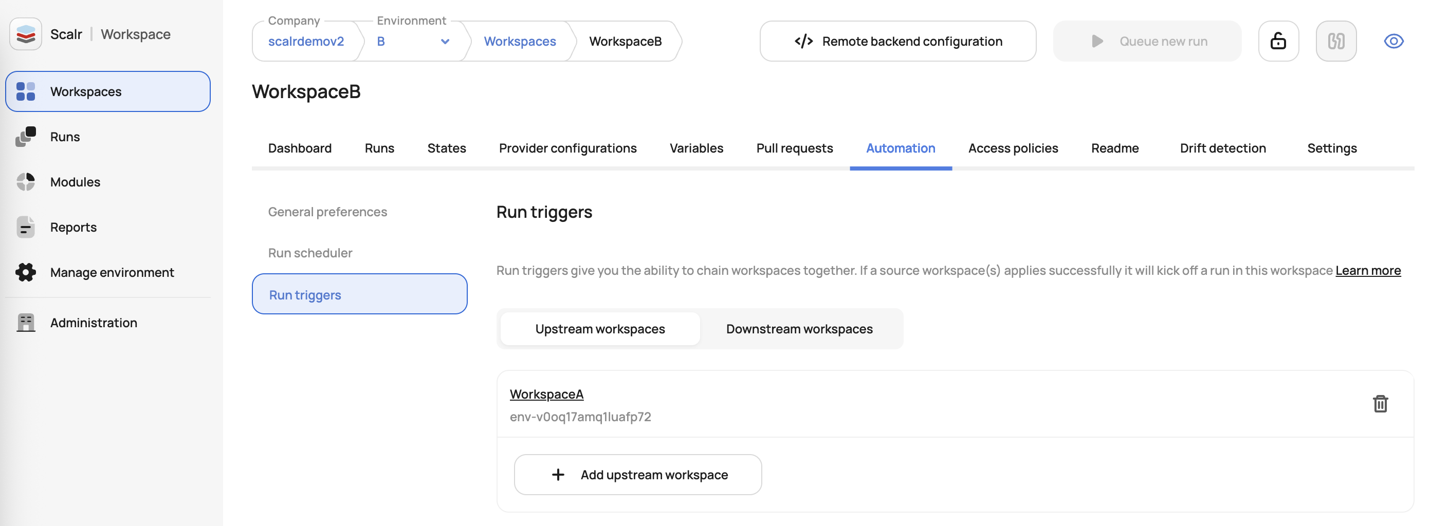The width and height of the screenshot is (1430, 526).
Task: Click the Run triggers heading
Action: click(544, 213)
